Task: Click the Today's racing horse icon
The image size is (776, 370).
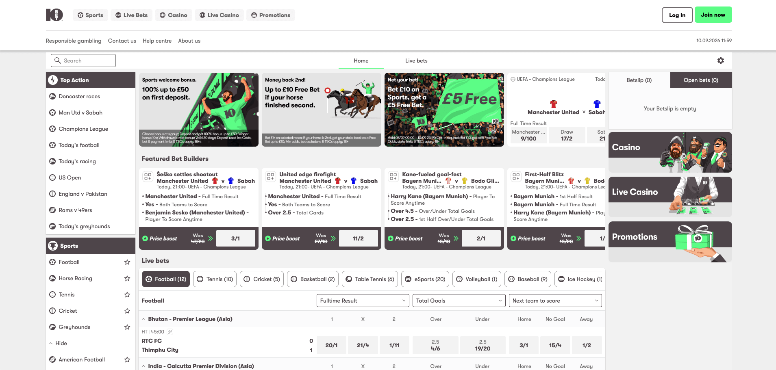Action: [52, 161]
